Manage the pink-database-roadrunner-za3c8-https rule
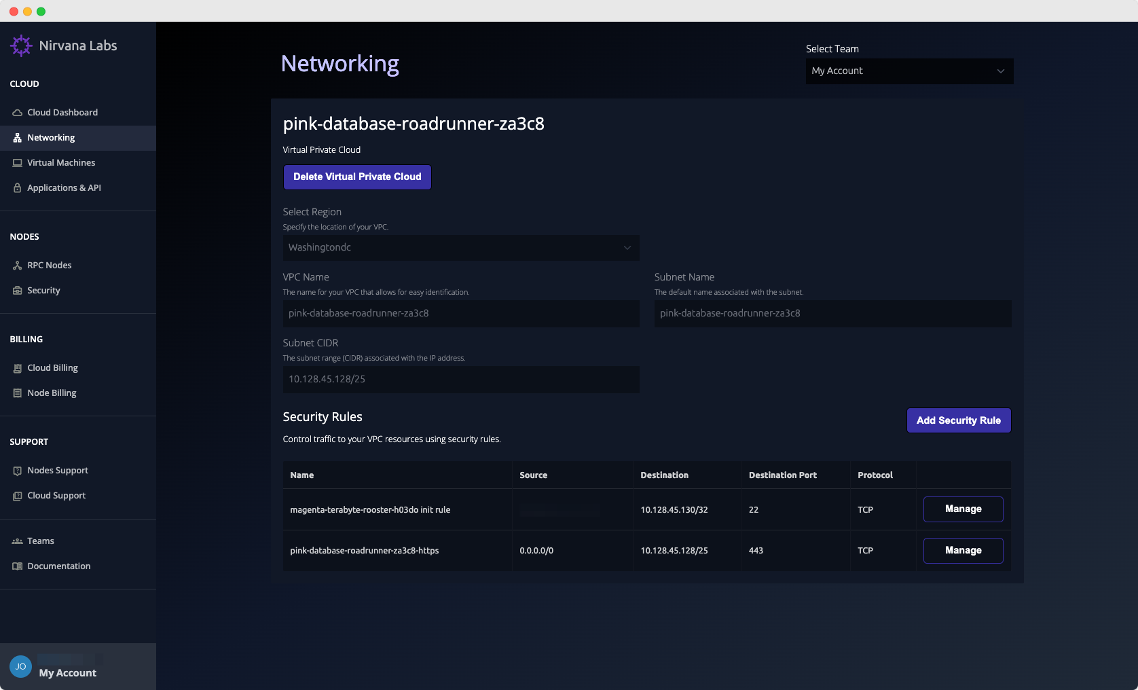 pos(963,551)
